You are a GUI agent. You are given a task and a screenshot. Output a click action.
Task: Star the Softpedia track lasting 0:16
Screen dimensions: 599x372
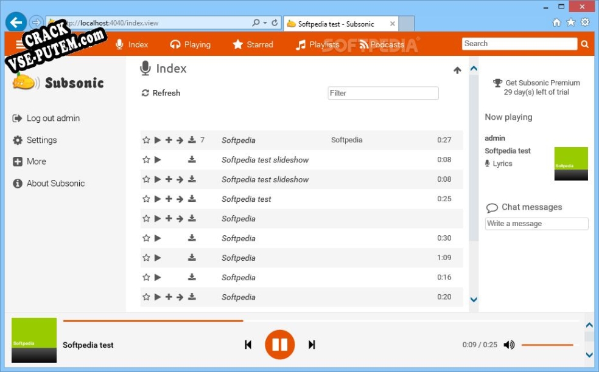pos(146,277)
